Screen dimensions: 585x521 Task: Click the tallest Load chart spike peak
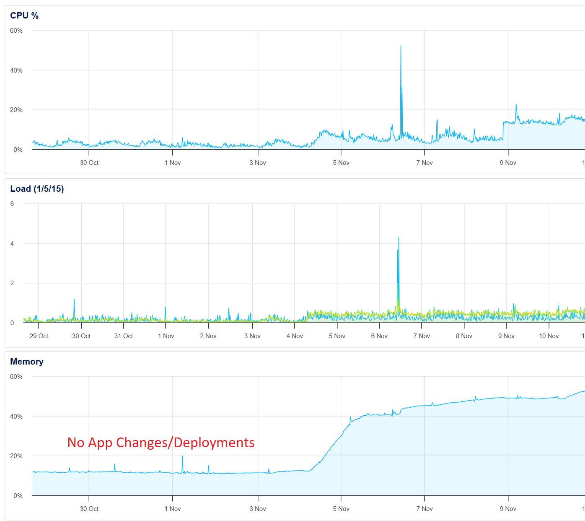tap(399, 239)
